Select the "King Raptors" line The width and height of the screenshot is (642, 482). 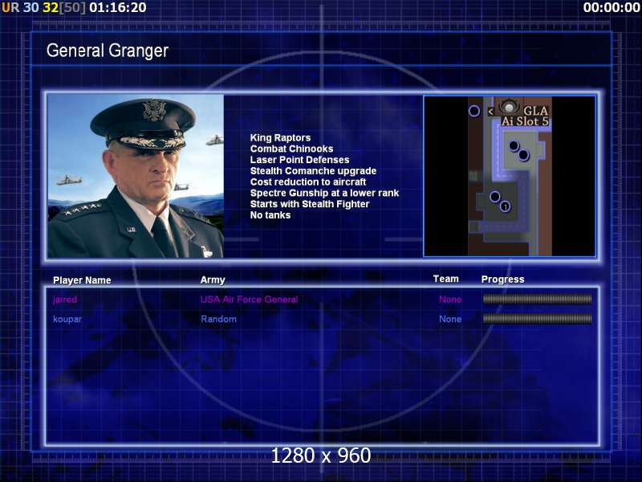280,137
